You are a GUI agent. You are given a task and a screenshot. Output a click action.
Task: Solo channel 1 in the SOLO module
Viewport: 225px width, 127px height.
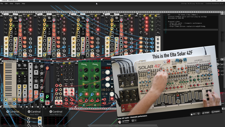coord(152,18)
